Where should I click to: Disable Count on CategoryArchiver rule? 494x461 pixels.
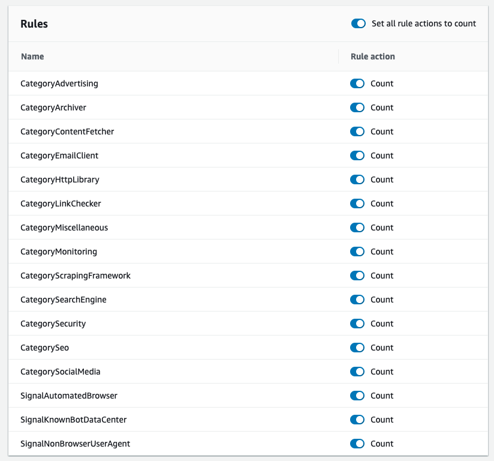coord(357,107)
